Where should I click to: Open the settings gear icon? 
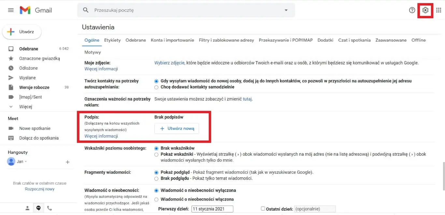[425, 10]
